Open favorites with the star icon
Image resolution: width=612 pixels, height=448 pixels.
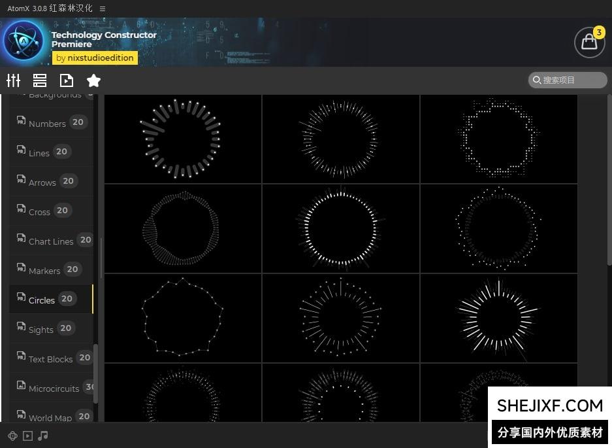coord(93,80)
